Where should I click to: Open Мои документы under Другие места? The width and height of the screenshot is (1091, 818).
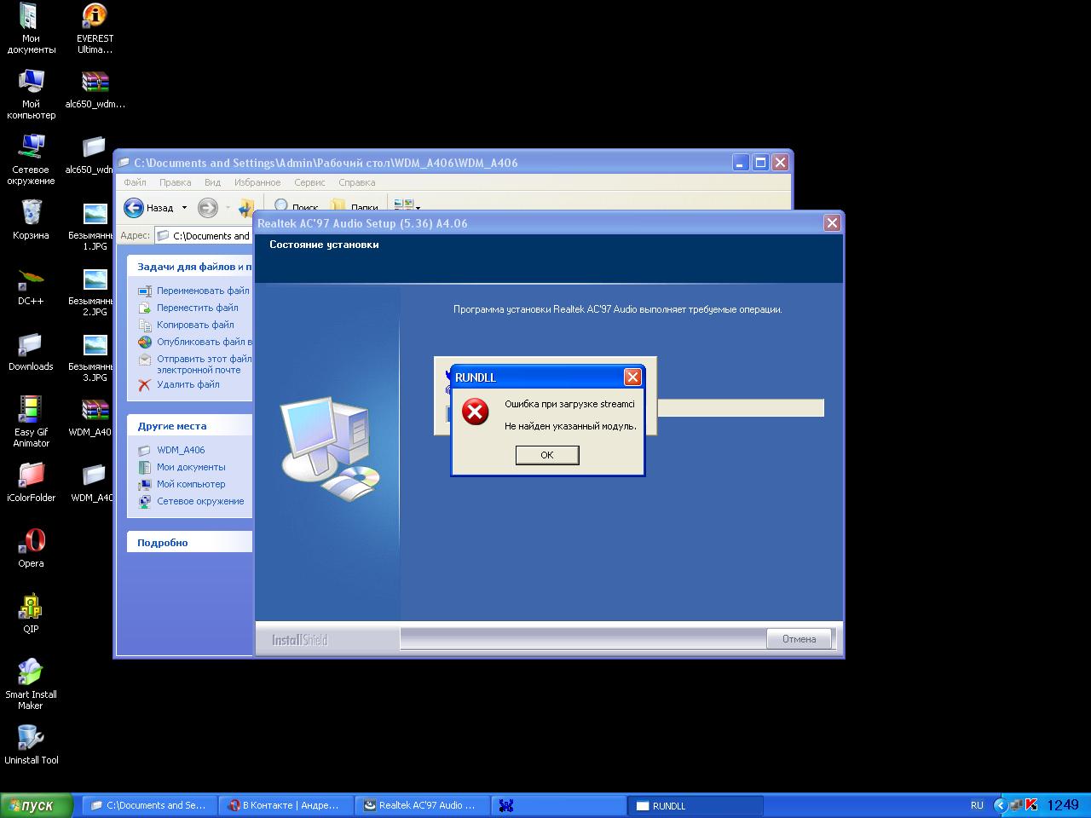click(191, 467)
